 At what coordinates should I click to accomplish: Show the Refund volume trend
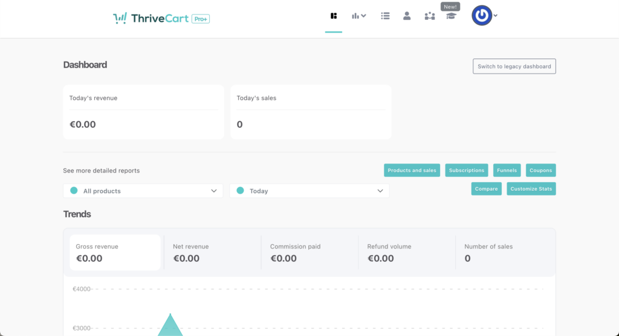407,252
